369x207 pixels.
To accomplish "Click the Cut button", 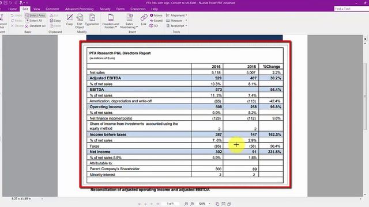I will (x=54, y=16).
